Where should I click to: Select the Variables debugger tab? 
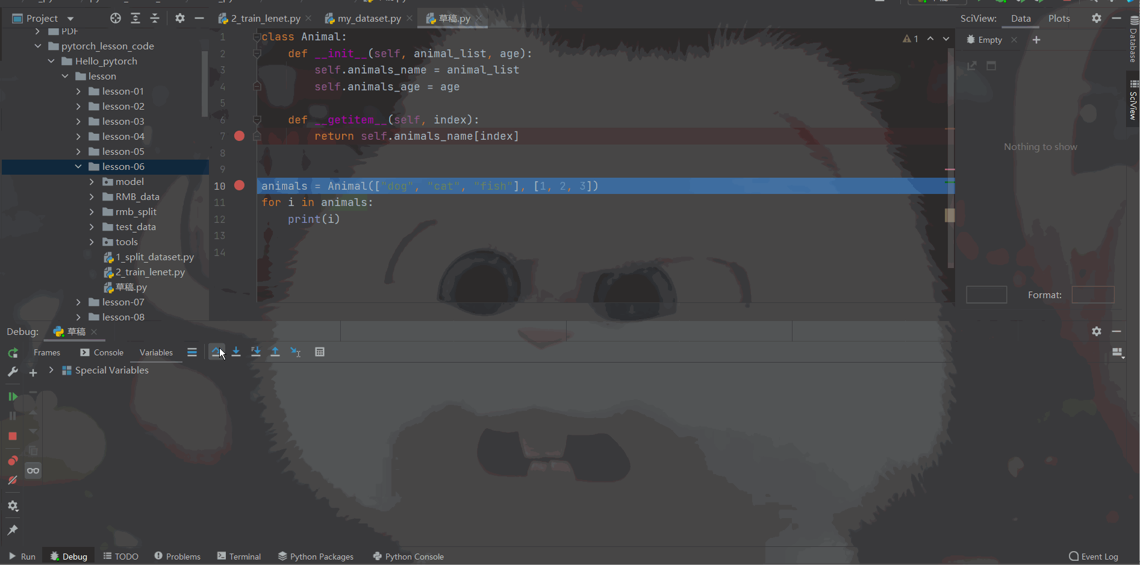tap(156, 352)
